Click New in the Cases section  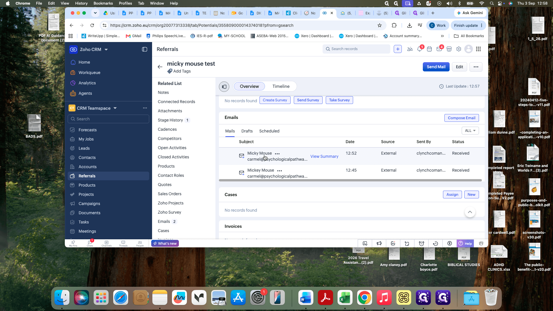471,195
